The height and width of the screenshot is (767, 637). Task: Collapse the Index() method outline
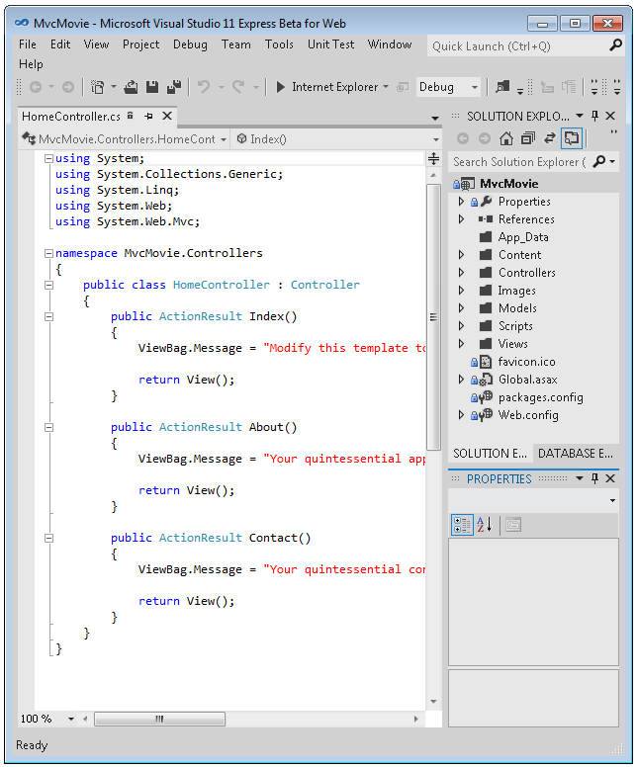click(x=48, y=317)
